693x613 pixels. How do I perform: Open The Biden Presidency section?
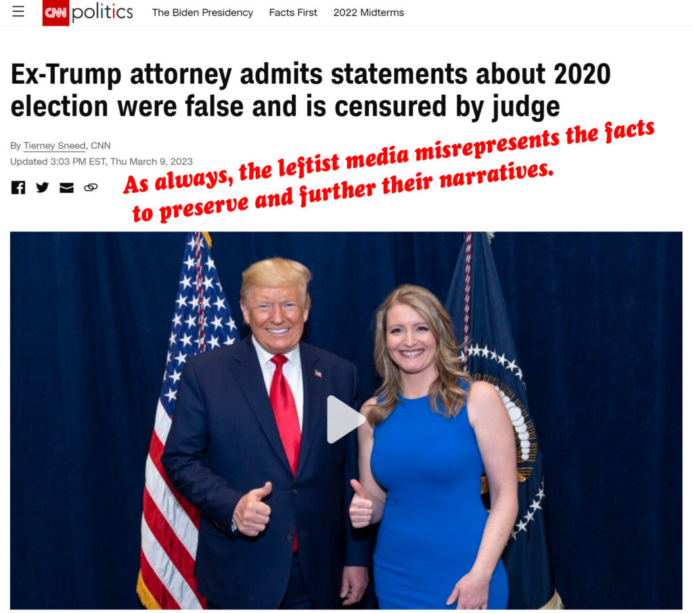[202, 12]
